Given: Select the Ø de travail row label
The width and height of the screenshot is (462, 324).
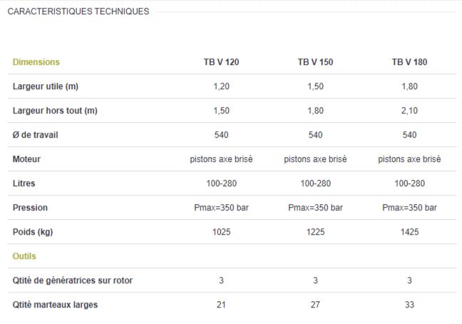Looking at the screenshot, I should tap(36, 135).
